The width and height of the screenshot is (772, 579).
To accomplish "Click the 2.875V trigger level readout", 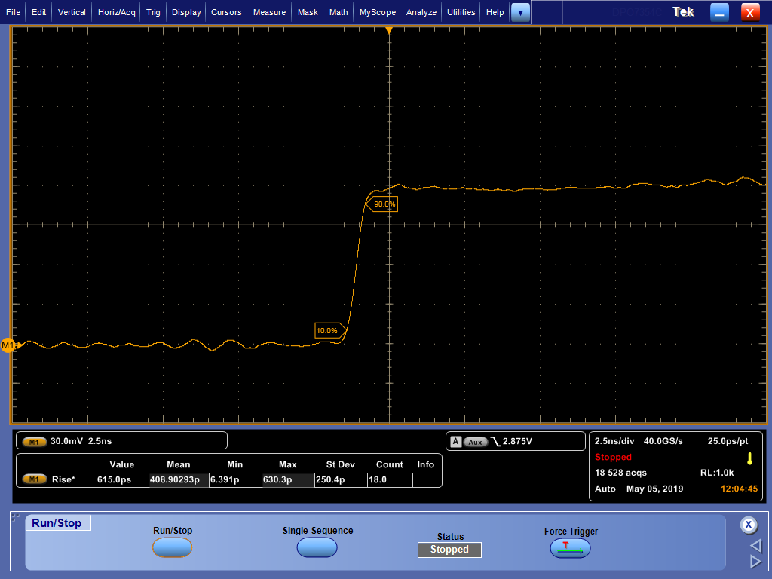I will 517,441.
